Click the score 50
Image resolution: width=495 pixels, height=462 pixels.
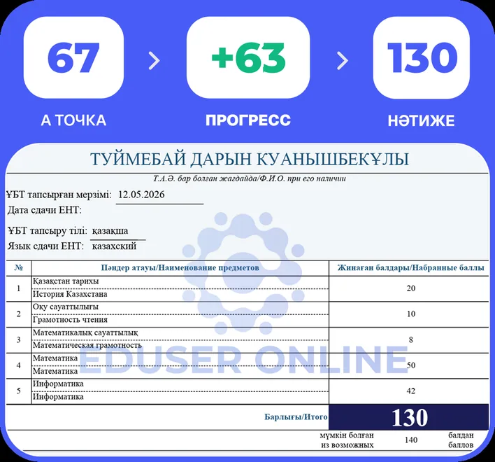coord(411,365)
